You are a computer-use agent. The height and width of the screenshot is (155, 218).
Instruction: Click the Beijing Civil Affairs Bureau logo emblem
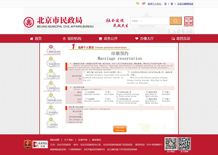click(29, 22)
